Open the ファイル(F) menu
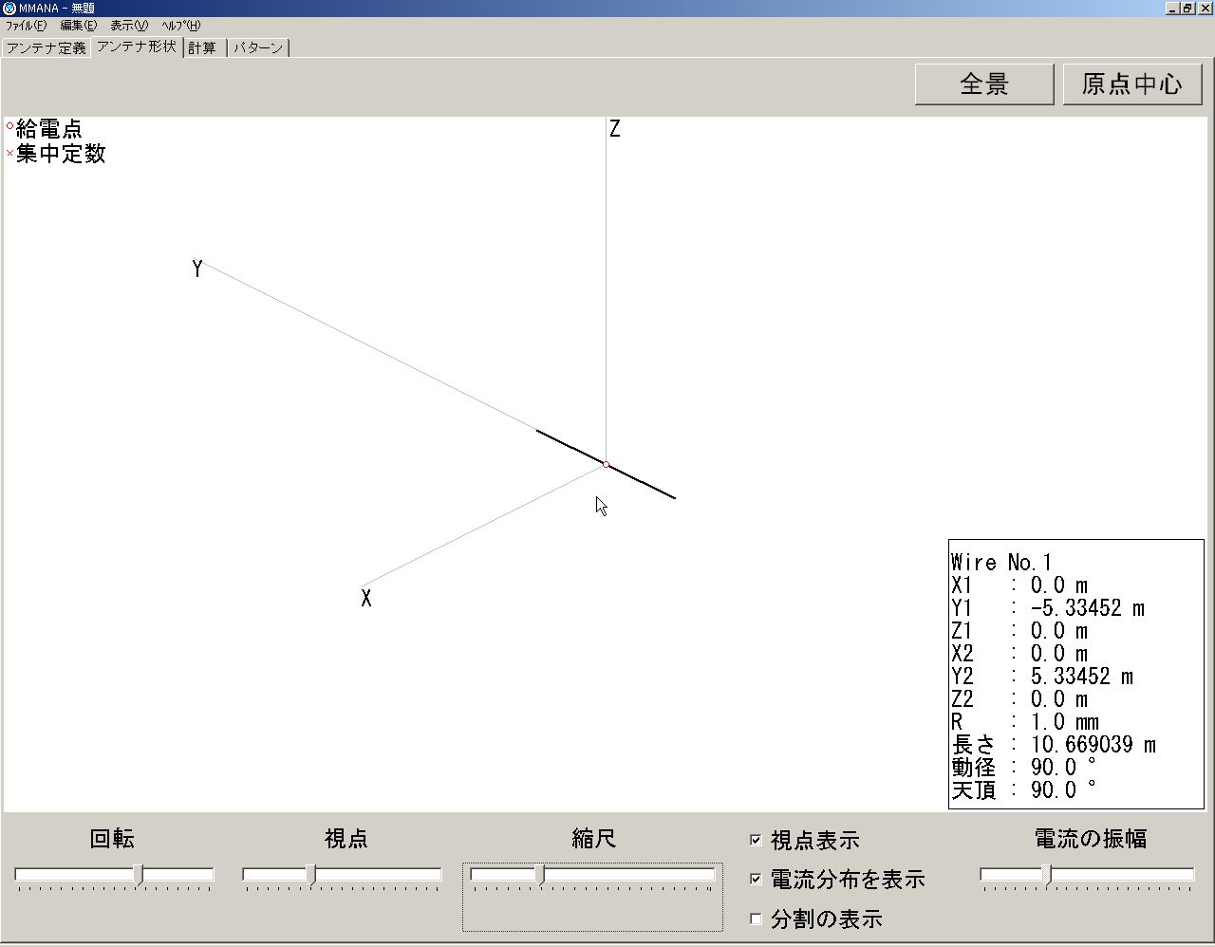The image size is (1215, 947). [x=26, y=26]
